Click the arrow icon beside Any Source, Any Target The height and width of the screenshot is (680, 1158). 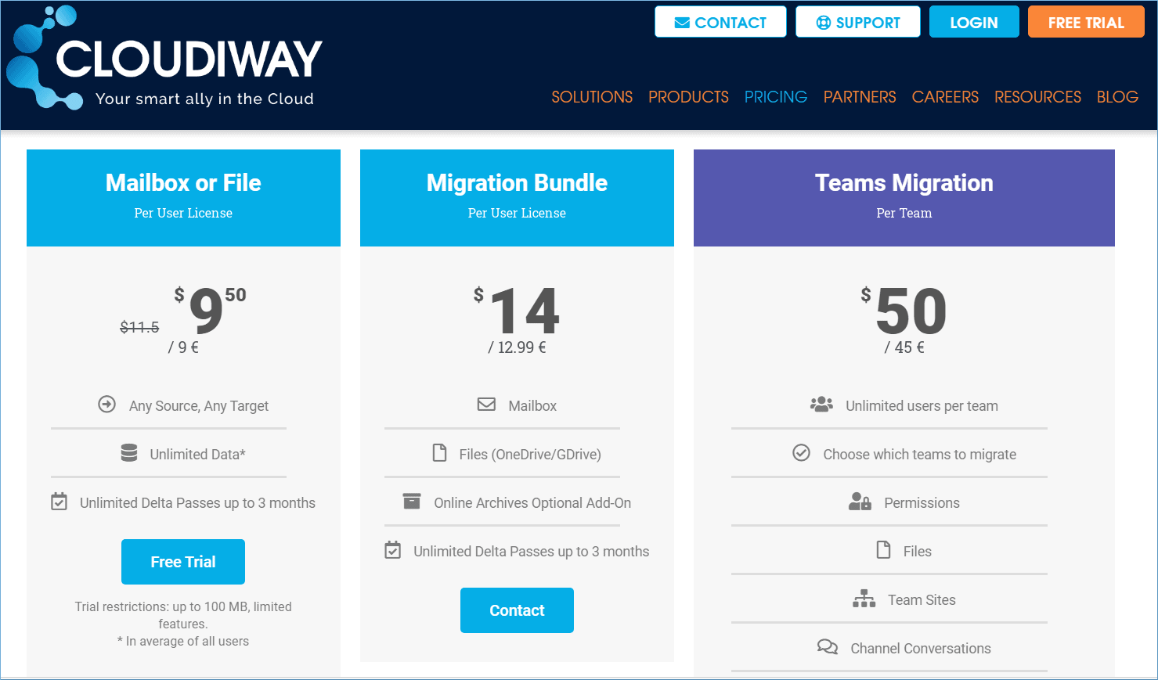tap(106, 405)
